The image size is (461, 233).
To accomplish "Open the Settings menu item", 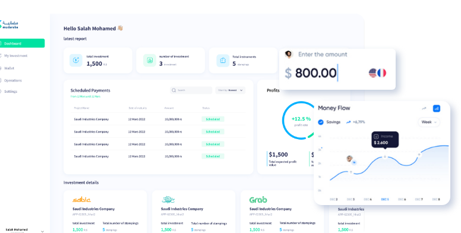I will pyautogui.click(x=10, y=92).
